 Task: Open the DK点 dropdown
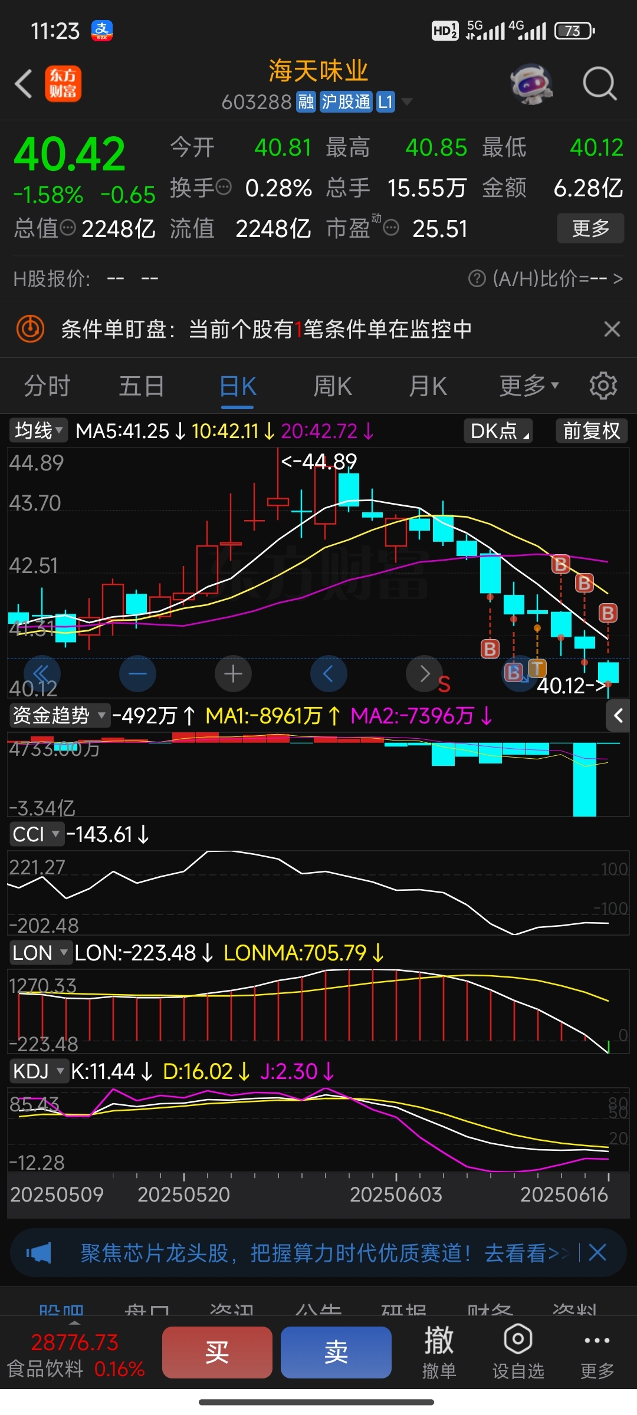[x=498, y=431]
